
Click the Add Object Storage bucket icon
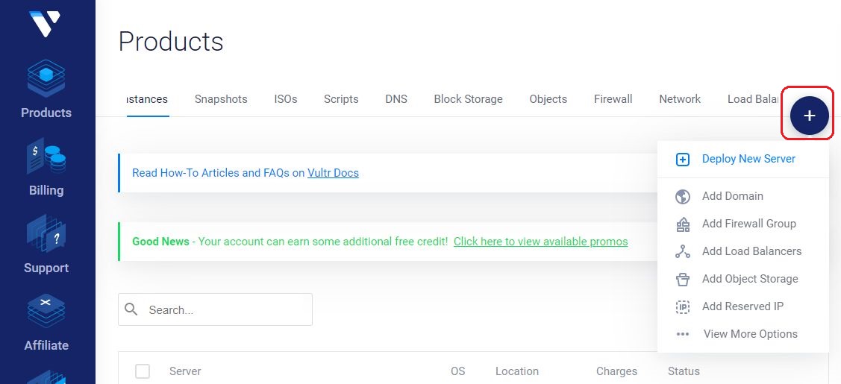click(x=682, y=280)
